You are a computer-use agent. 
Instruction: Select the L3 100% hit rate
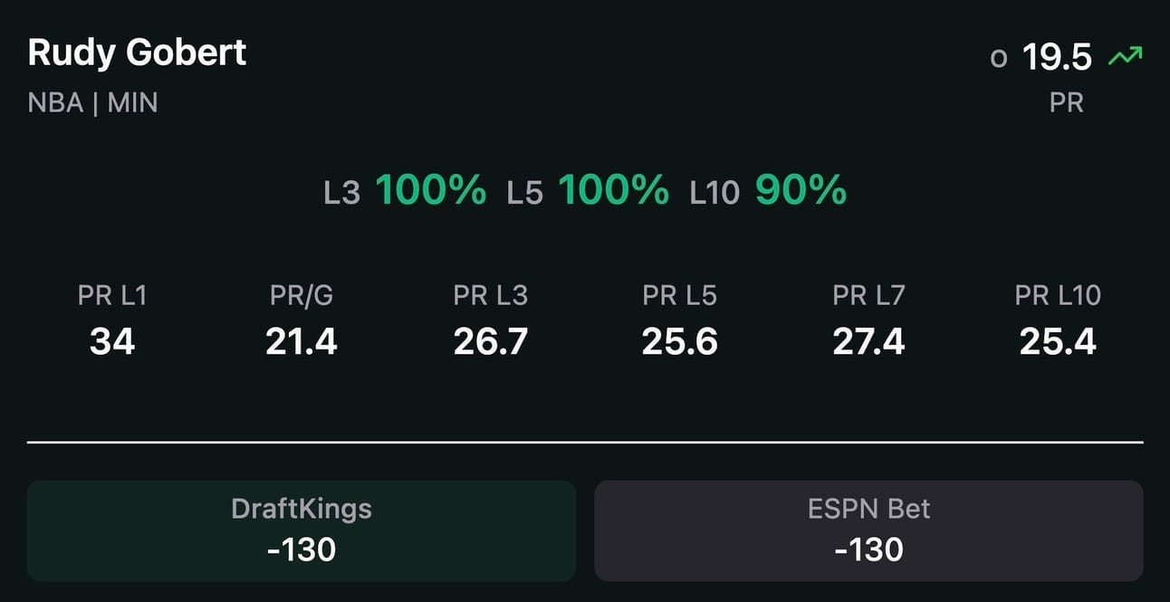tap(405, 191)
